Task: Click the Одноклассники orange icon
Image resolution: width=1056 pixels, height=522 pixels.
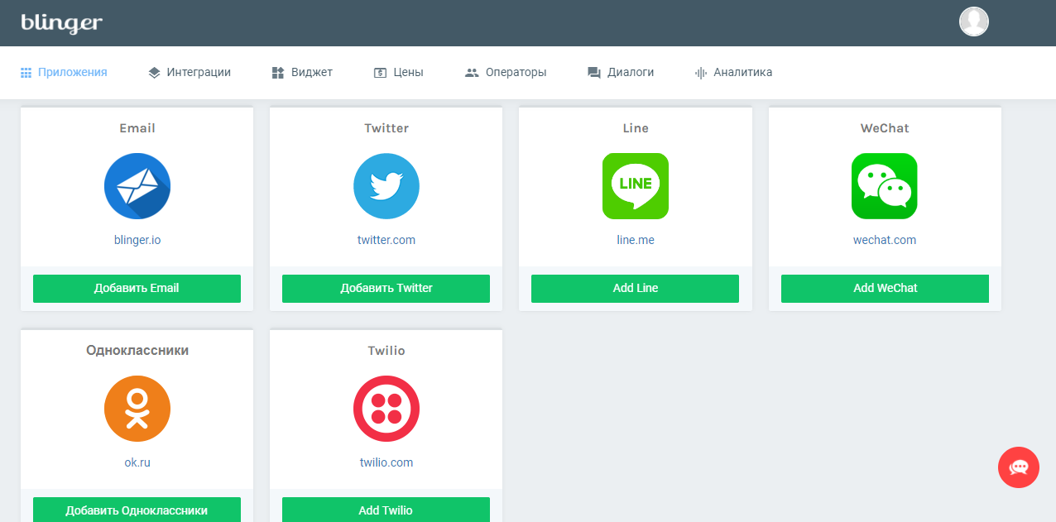Action: (x=137, y=409)
